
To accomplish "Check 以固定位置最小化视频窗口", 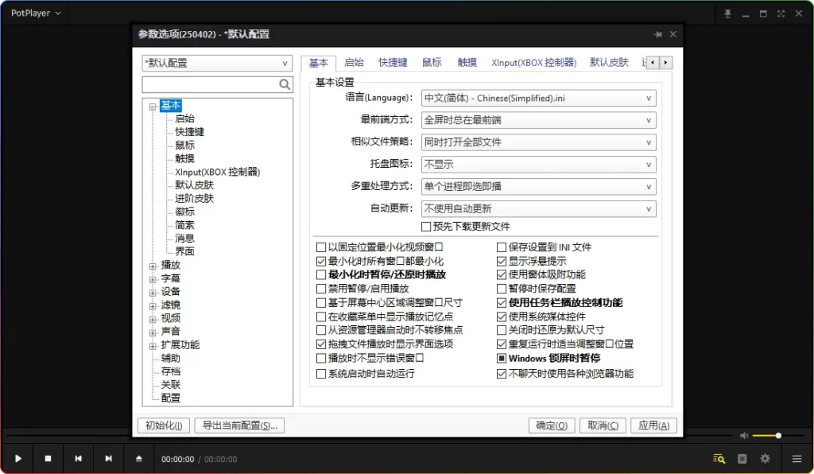I will point(321,247).
